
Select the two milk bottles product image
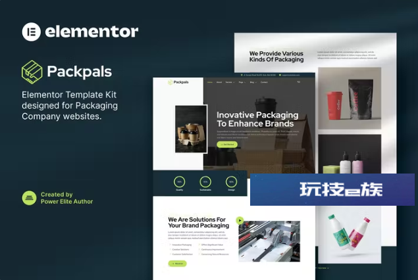[x=350, y=235]
